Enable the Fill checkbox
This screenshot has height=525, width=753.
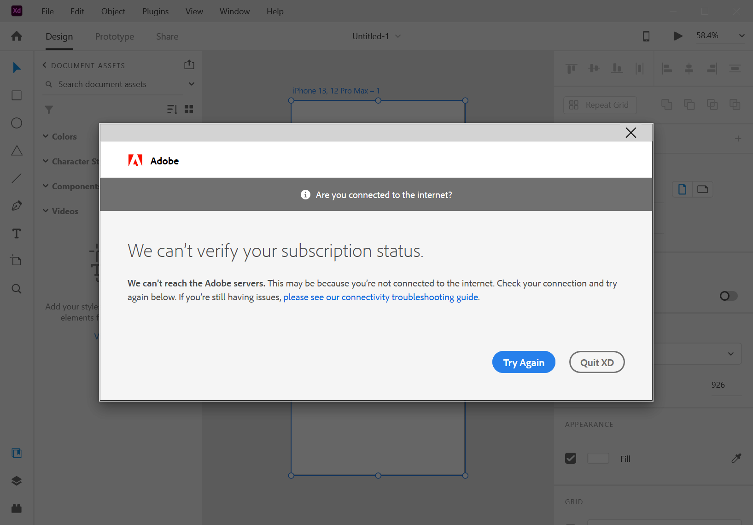pyautogui.click(x=571, y=458)
